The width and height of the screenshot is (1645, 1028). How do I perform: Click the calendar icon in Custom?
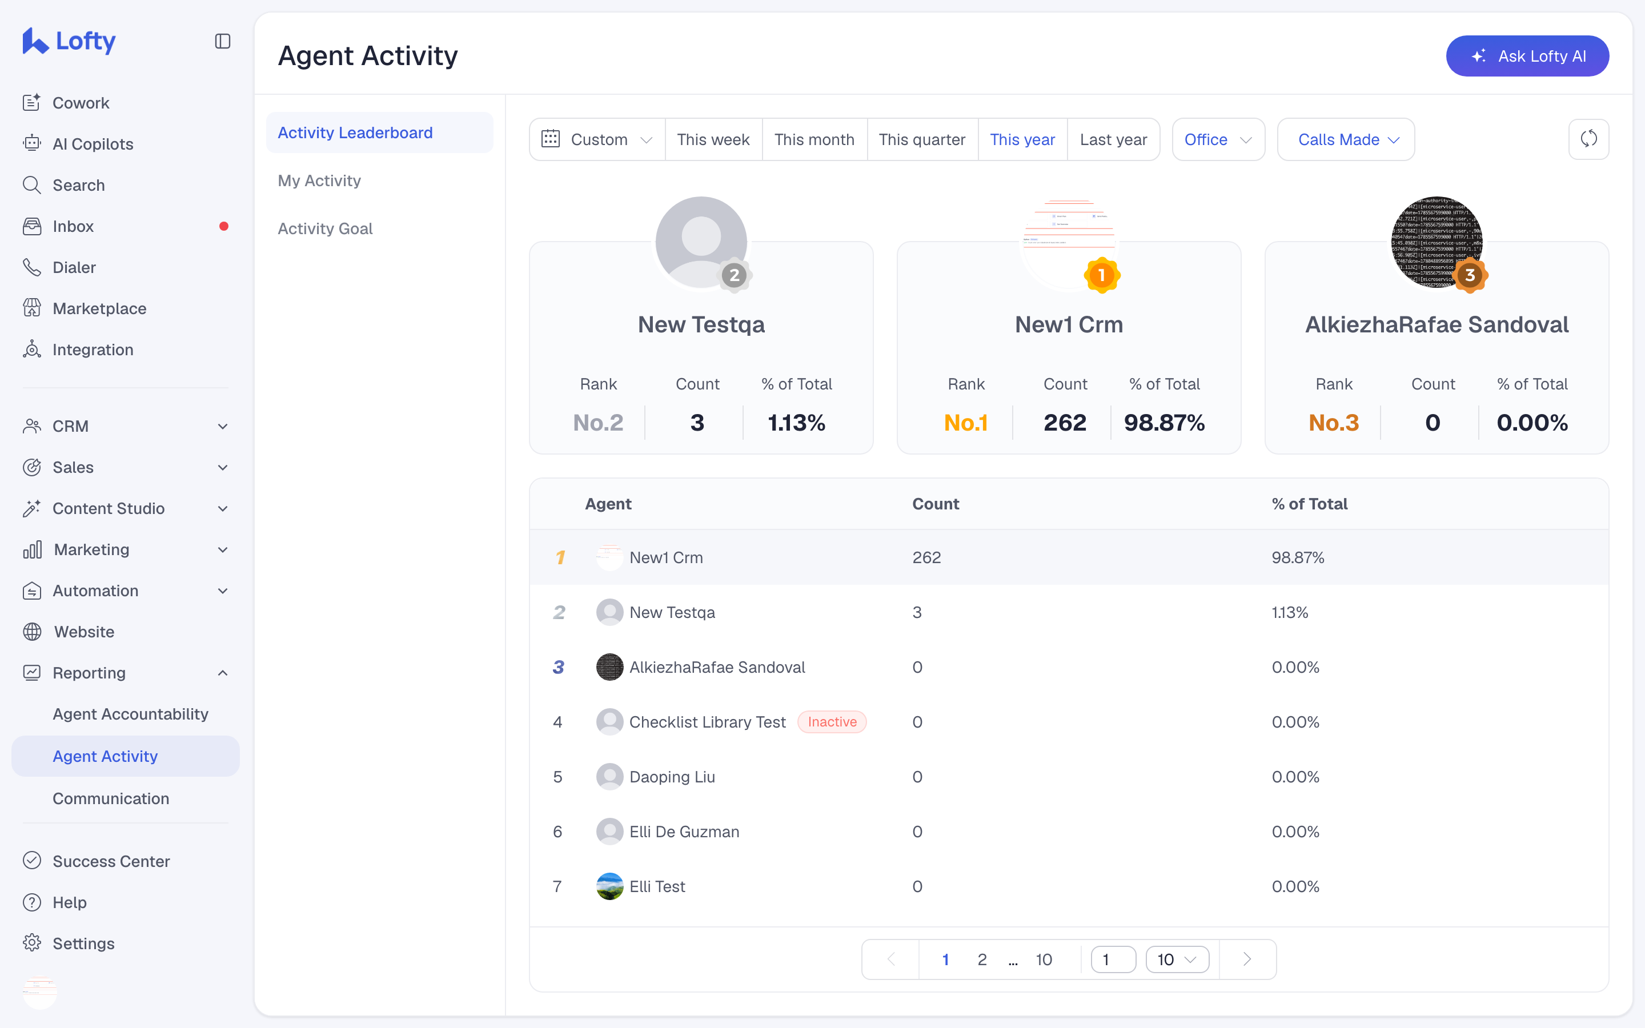click(551, 139)
